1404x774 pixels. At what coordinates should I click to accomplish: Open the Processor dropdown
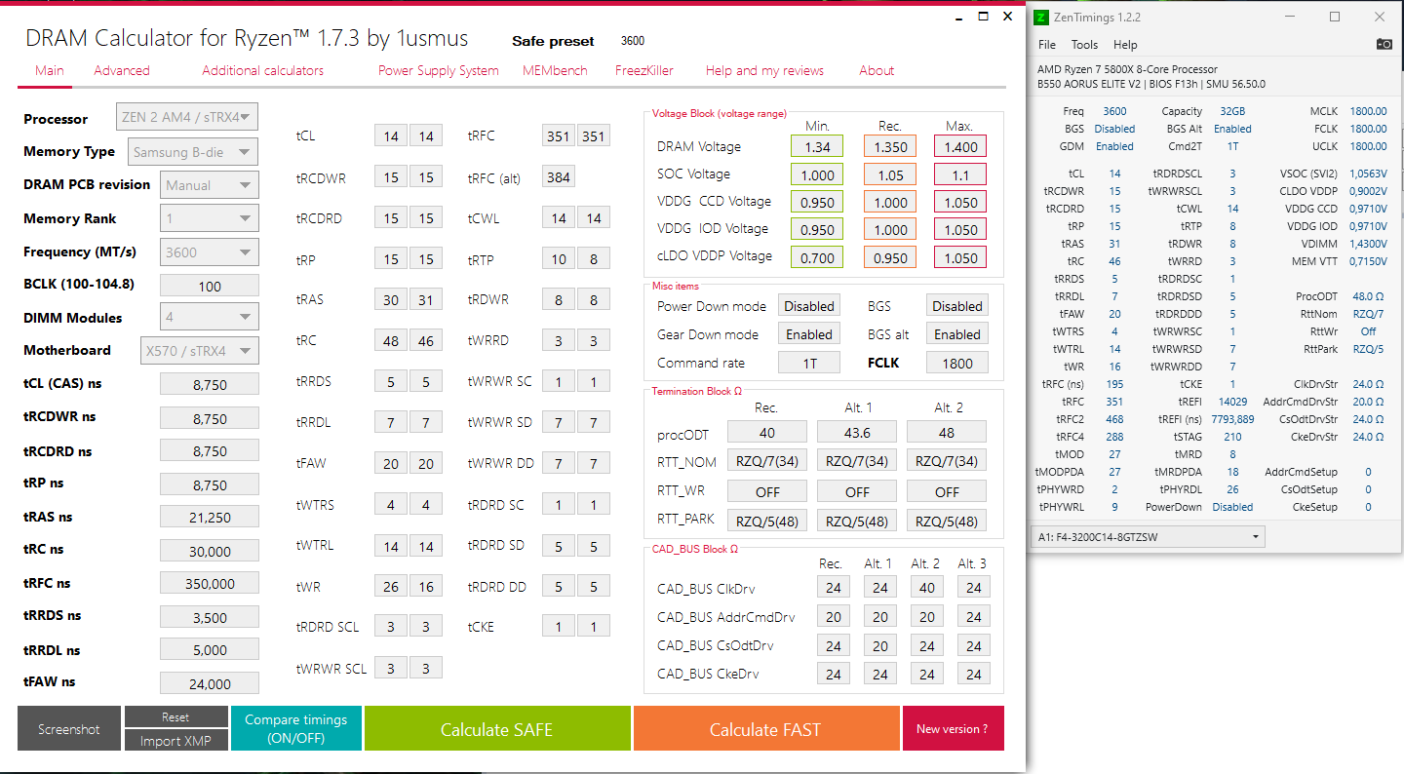[187, 118]
